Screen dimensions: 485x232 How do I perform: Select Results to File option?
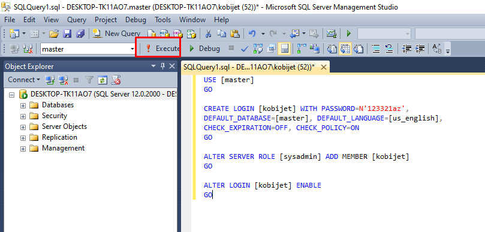tap(359, 49)
